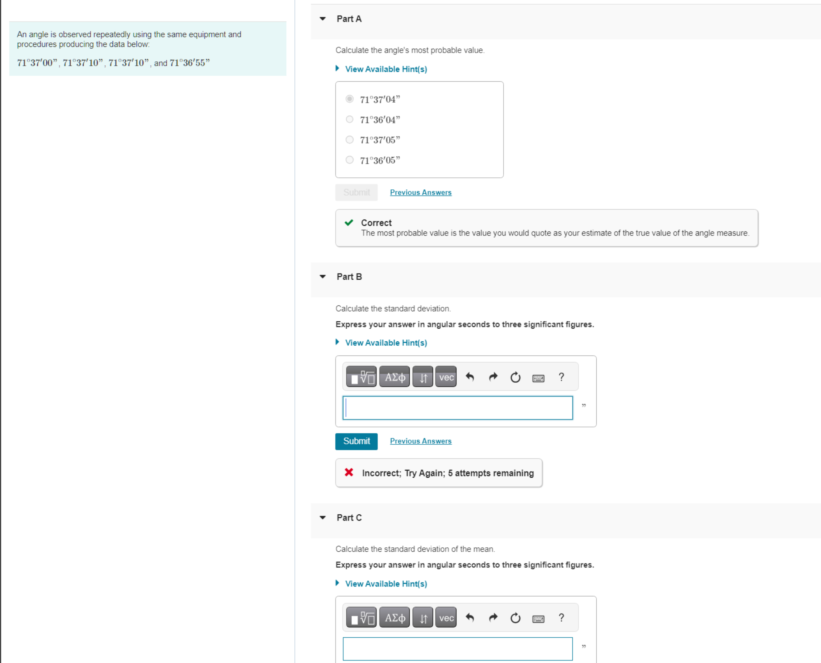Click the vec button in Part B toolbar
Image resolution: width=821 pixels, height=663 pixels.
point(446,377)
